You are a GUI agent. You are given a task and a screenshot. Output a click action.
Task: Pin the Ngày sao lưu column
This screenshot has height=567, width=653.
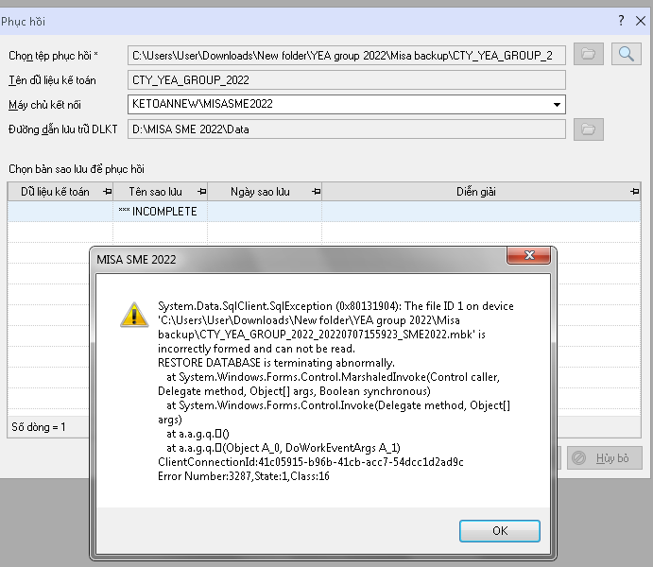point(316,192)
